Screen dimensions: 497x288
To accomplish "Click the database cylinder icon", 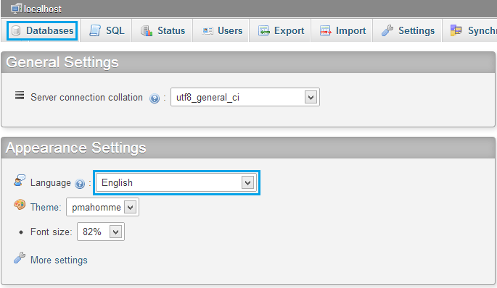I will click(x=16, y=30).
